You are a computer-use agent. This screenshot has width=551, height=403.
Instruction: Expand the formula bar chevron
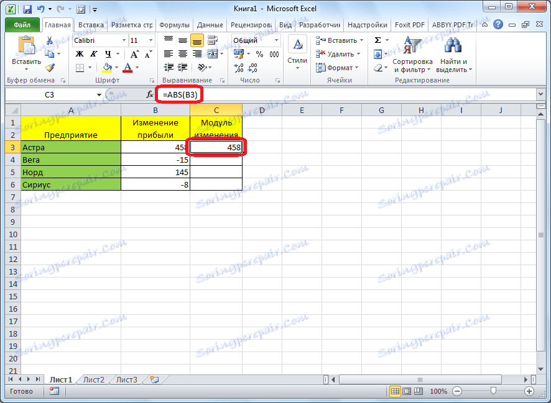click(x=540, y=94)
